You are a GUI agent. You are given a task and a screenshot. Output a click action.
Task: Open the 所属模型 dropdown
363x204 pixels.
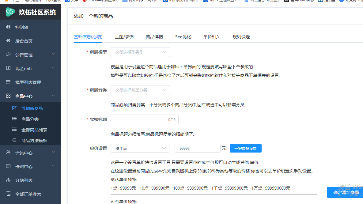click(140, 52)
